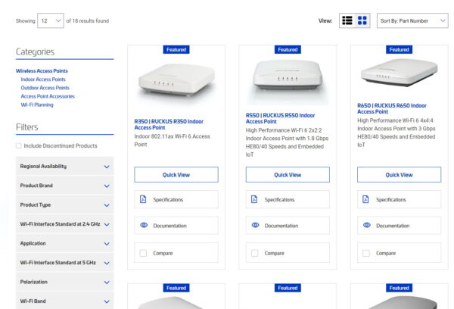Image resolution: width=454 pixels, height=309 pixels.
Task: Open the Sort By: Part Number dropdown
Action: tap(412, 21)
